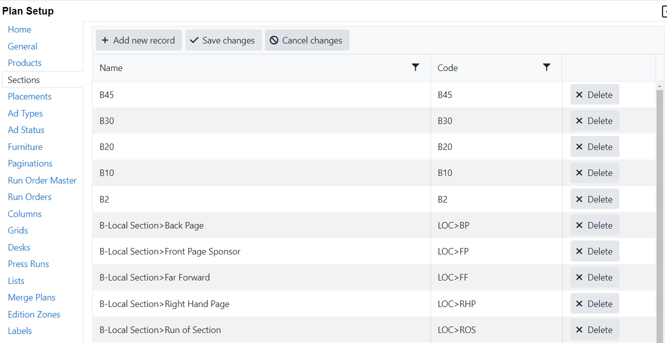Navigate to Run Order Master
The height and width of the screenshot is (343, 667).
pyautogui.click(x=42, y=180)
